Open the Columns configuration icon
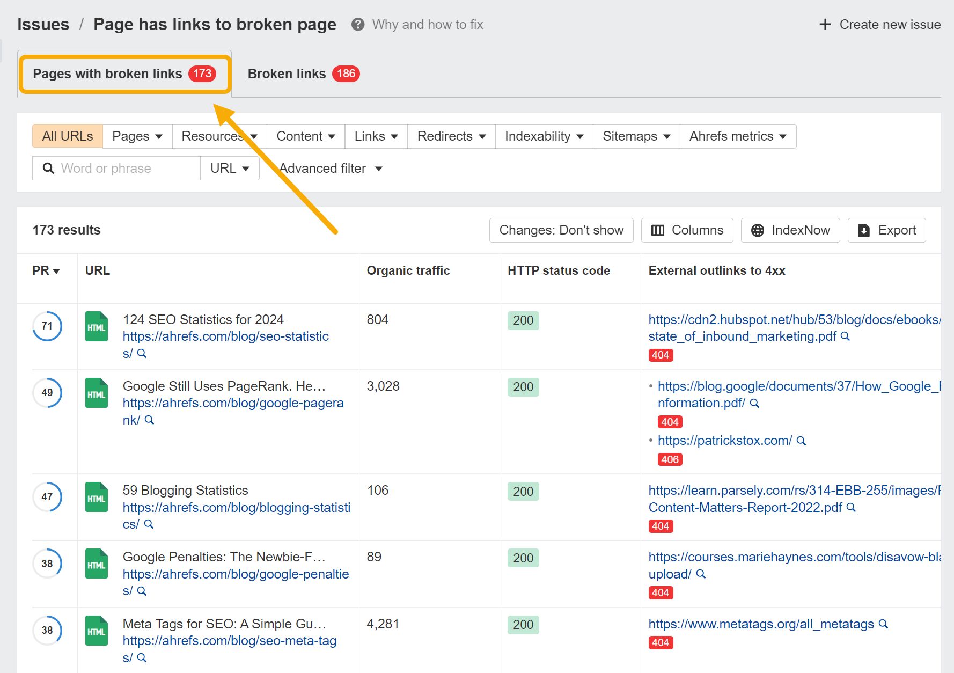 tap(659, 230)
